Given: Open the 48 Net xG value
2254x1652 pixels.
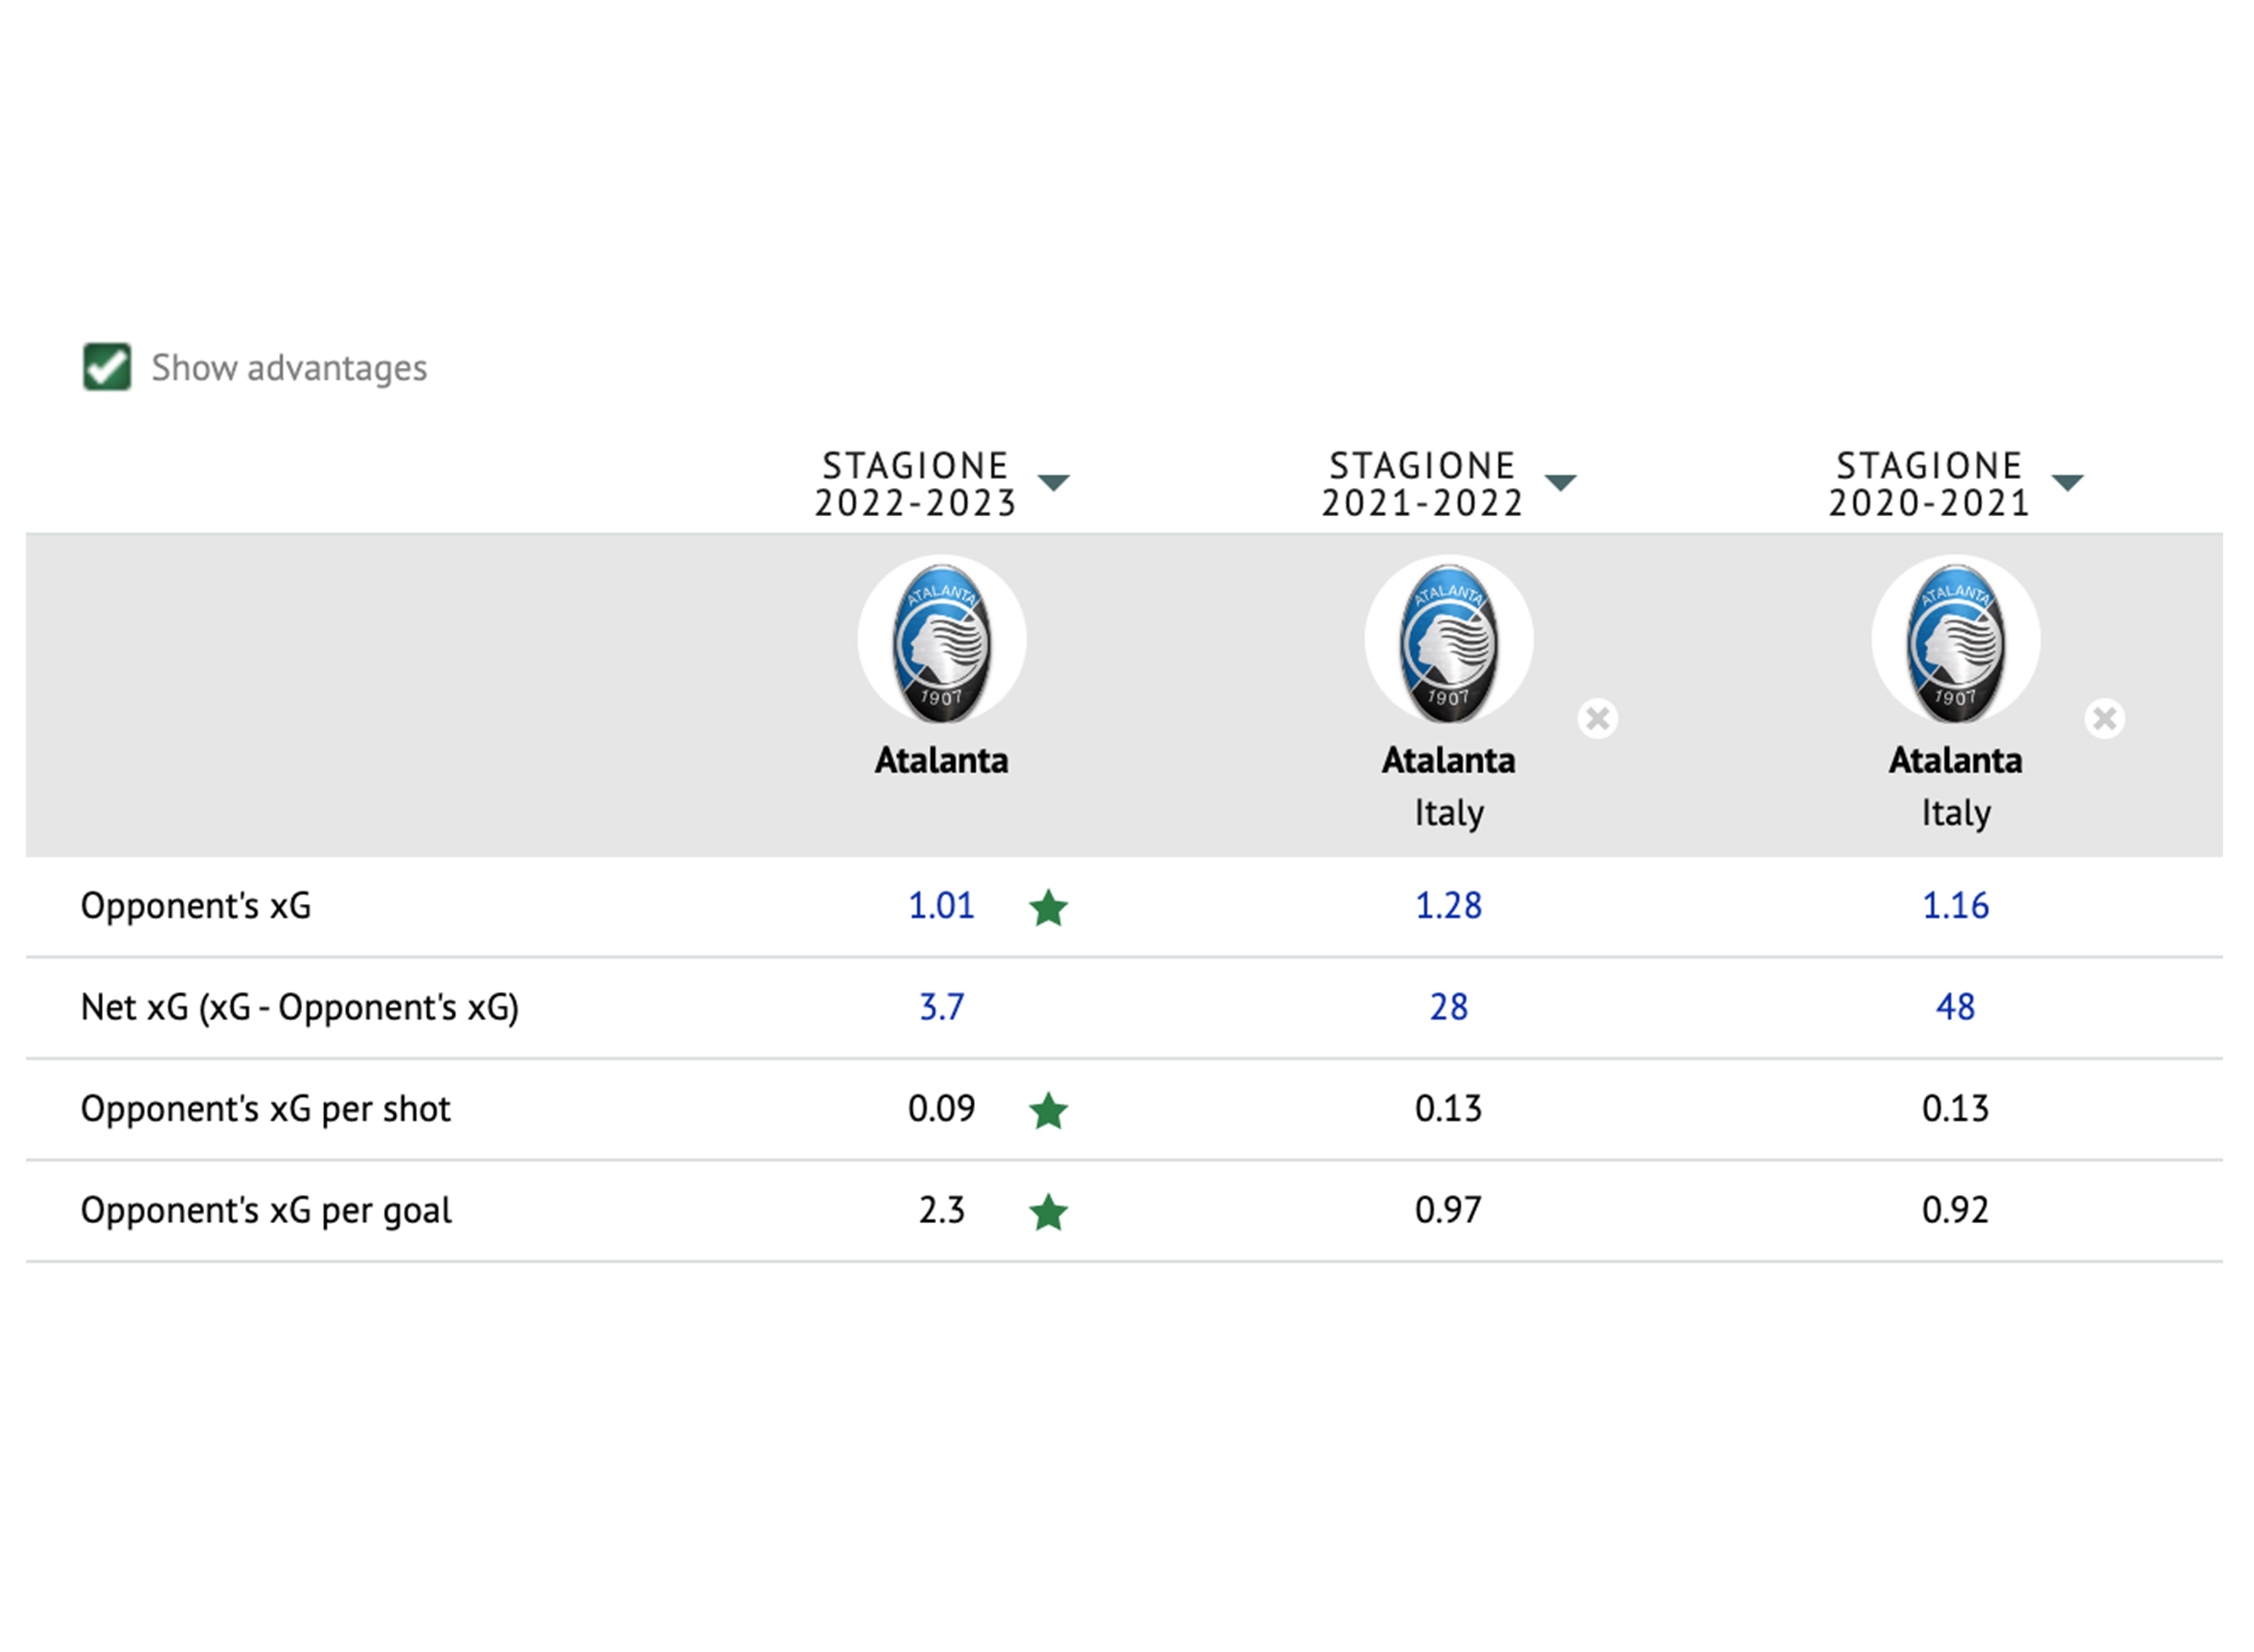Looking at the screenshot, I should point(1955,1007).
